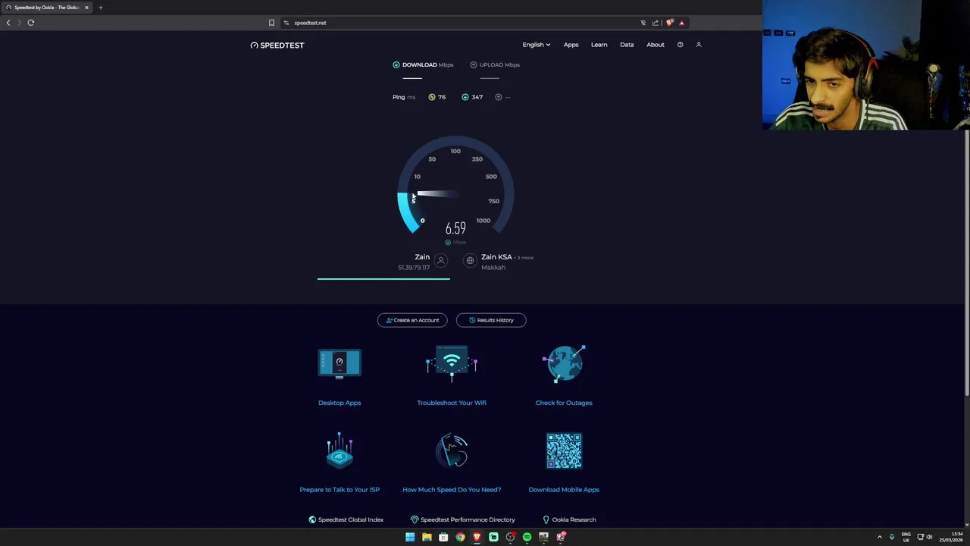This screenshot has height=546, width=970.
Task: Select the DOWNLOAD Mbps indicator
Action: pos(423,64)
